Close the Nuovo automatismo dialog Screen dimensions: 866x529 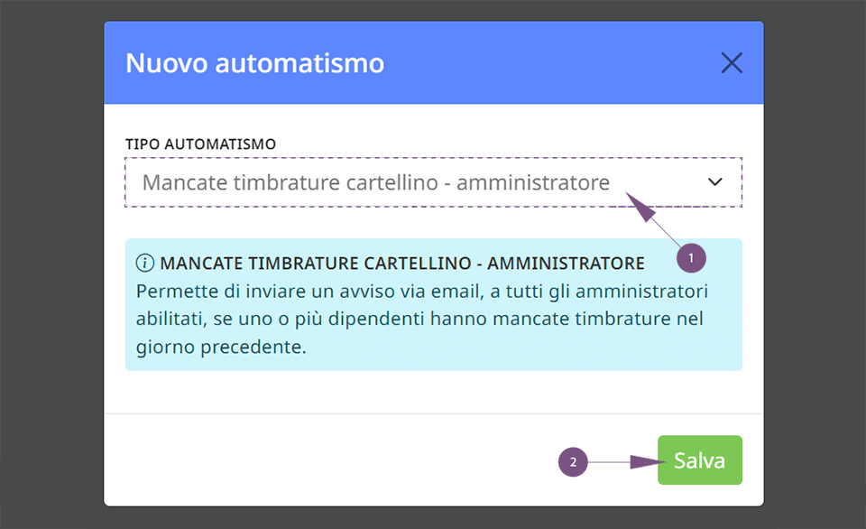[732, 62]
